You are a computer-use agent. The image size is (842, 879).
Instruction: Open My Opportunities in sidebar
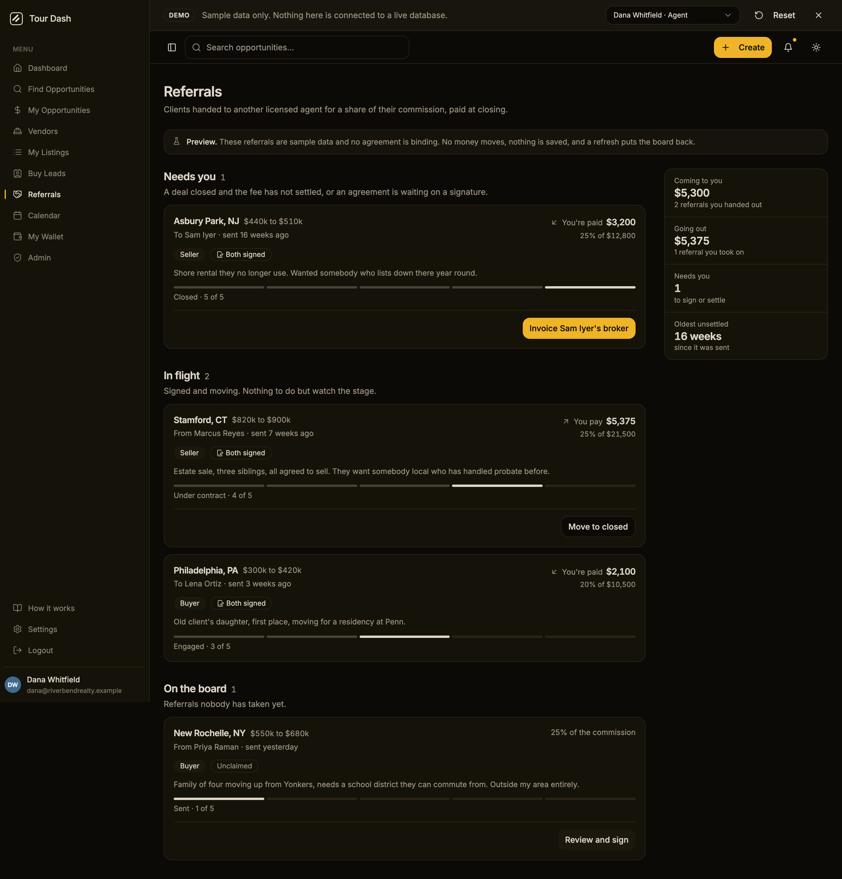pos(74,110)
